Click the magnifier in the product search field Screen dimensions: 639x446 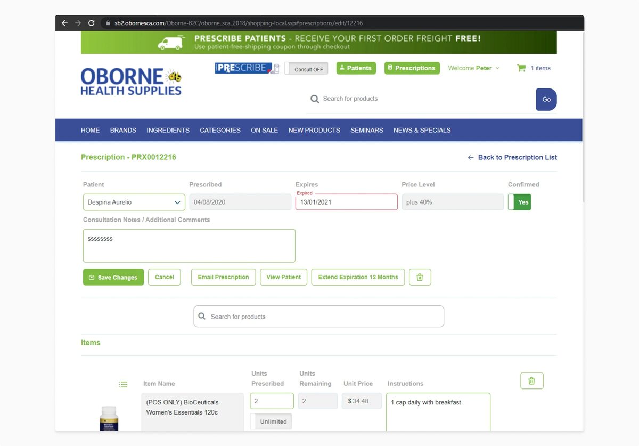point(202,316)
